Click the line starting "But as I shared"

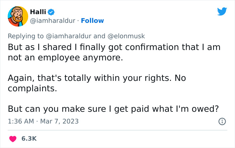[x=114, y=47]
